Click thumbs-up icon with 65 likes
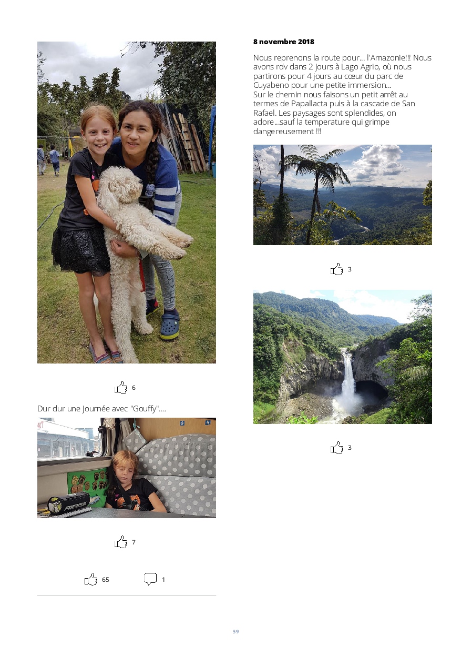The image size is (472, 646). (91, 579)
